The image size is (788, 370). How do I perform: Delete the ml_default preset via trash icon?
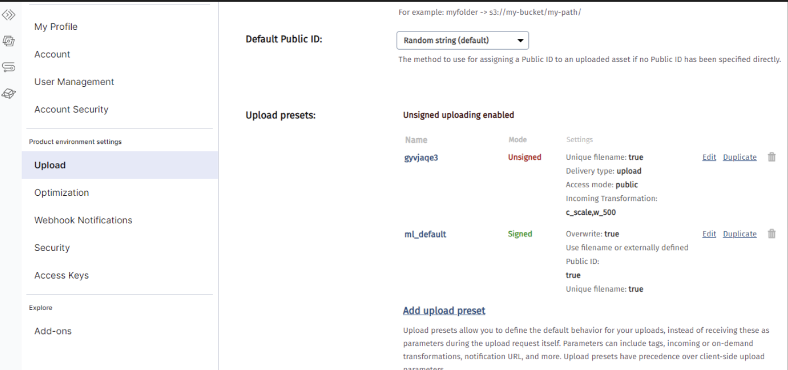(x=772, y=234)
